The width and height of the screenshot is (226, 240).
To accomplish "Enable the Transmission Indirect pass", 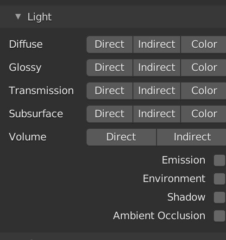I will click(157, 91).
